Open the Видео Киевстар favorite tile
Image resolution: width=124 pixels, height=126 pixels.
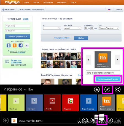tap(88, 103)
